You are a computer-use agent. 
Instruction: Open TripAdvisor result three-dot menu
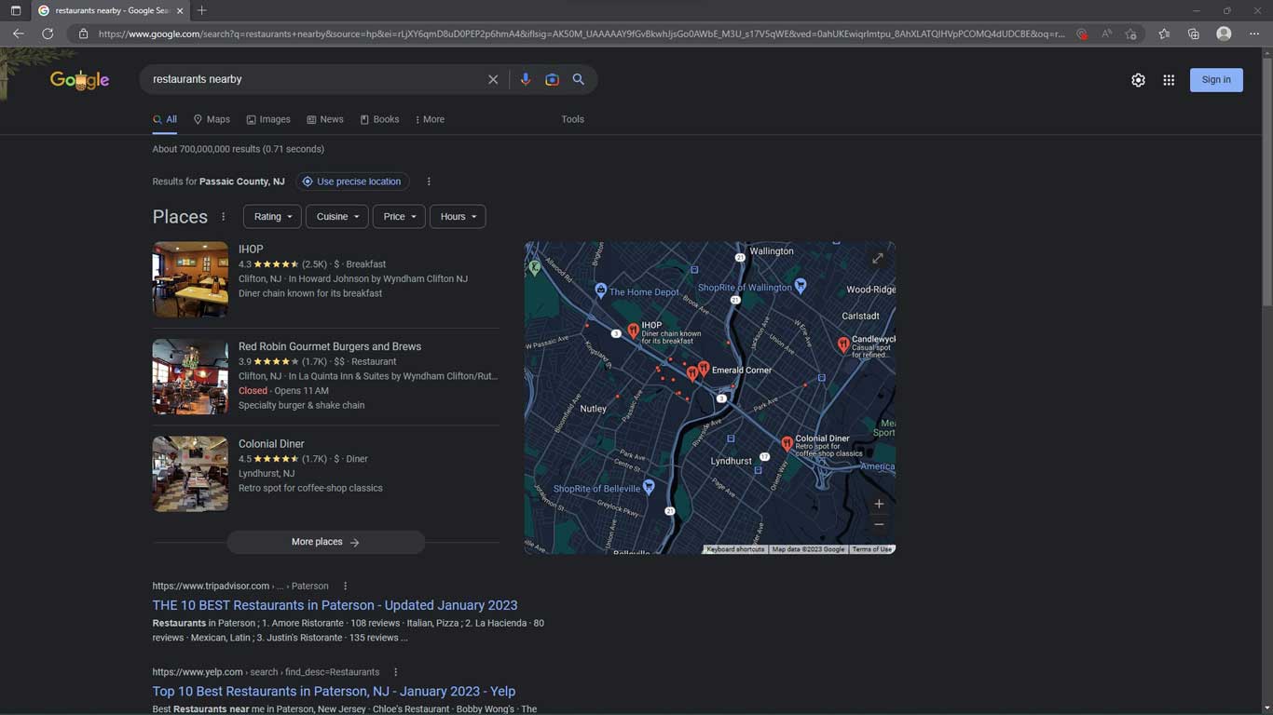(x=345, y=587)
